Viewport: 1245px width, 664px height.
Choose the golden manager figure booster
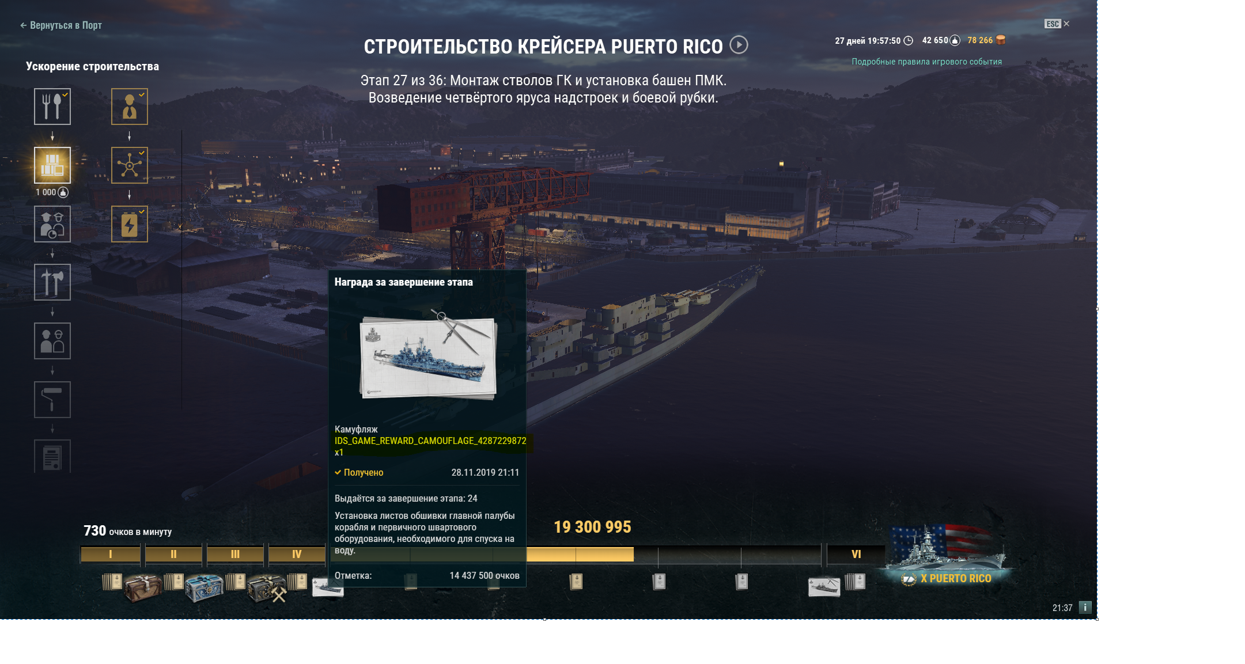pyautogui.click(x=130, y=107)
